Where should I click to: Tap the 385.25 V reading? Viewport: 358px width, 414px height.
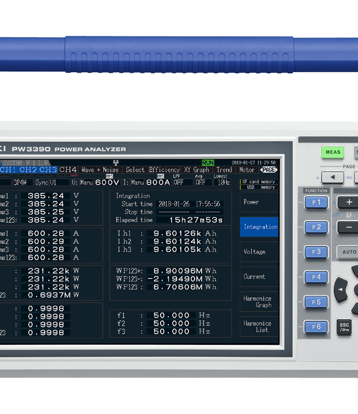point(46,212)
